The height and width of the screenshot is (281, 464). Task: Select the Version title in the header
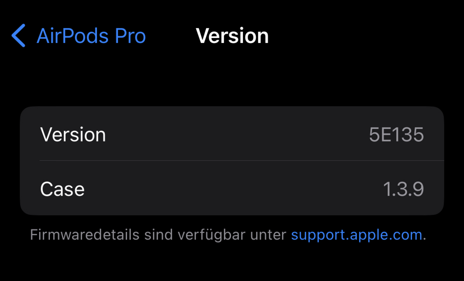coord(232,36)
